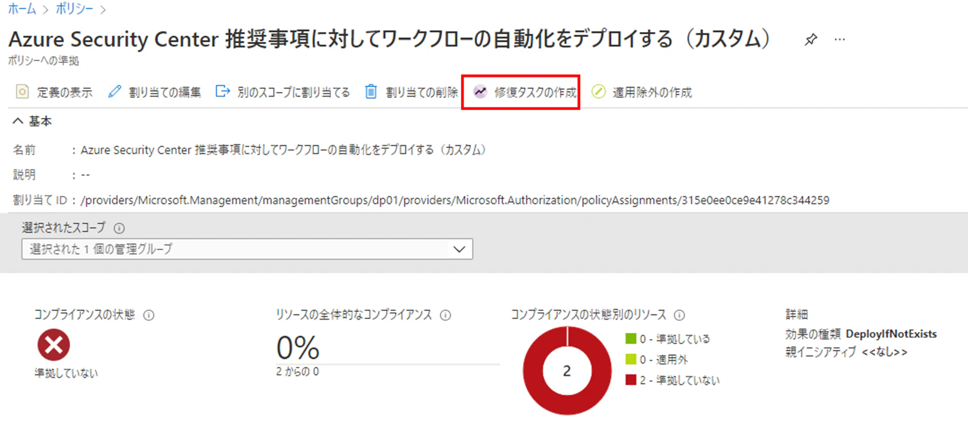Viewport: 968px width, 437px height.
Task: Click the yellow-green 適用外 legend swatch
Action: point(631,359)
